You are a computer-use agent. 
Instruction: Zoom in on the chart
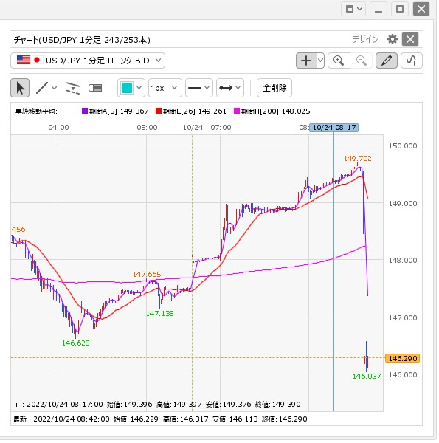coord(339,61)
